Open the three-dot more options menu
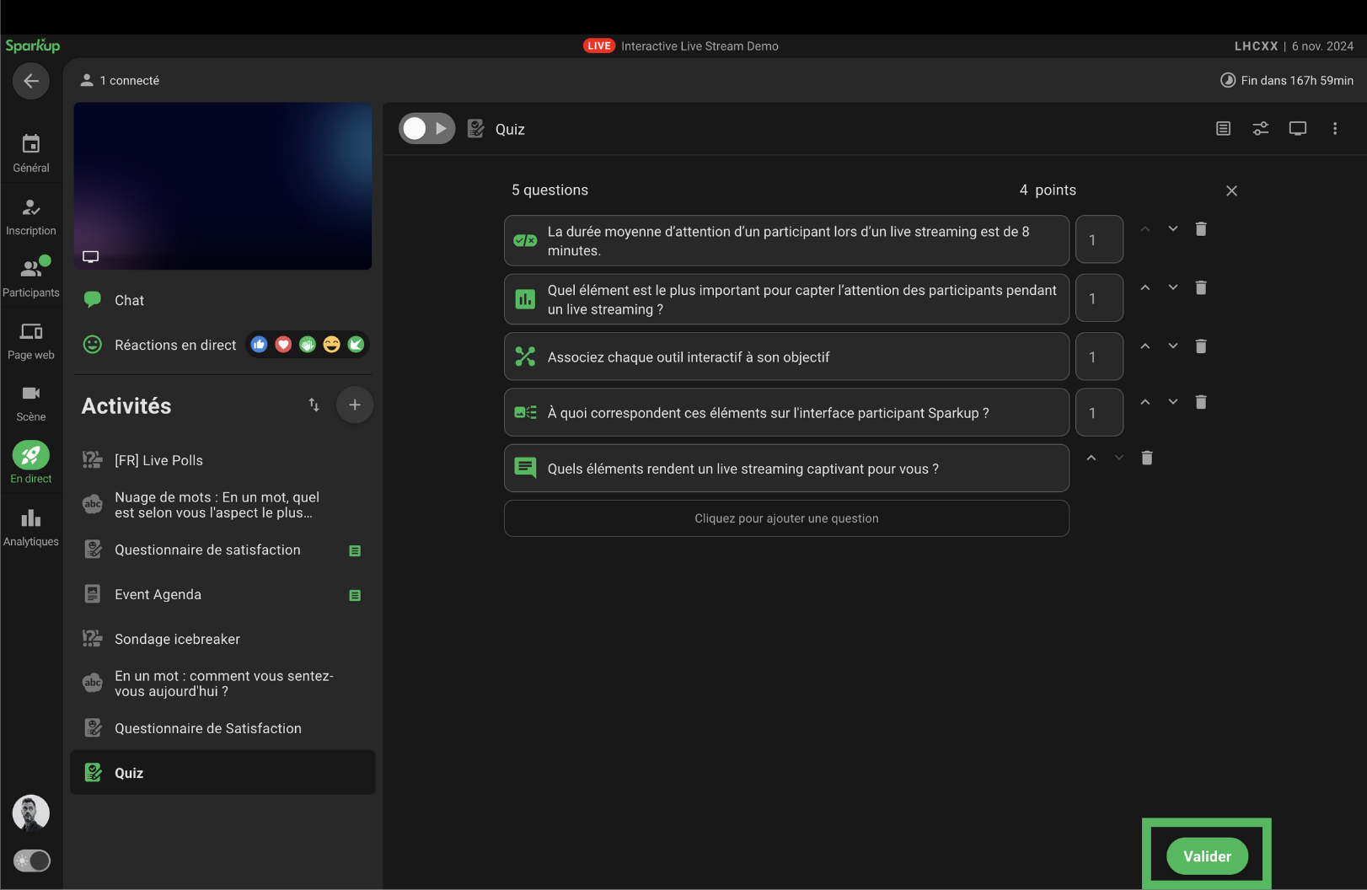Image resolution: width=1367 pixels, height=890 pixels. coord(1334,129)
